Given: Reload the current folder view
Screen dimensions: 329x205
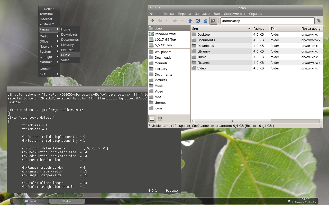Looking at the screenshot, I should (198, 21).
